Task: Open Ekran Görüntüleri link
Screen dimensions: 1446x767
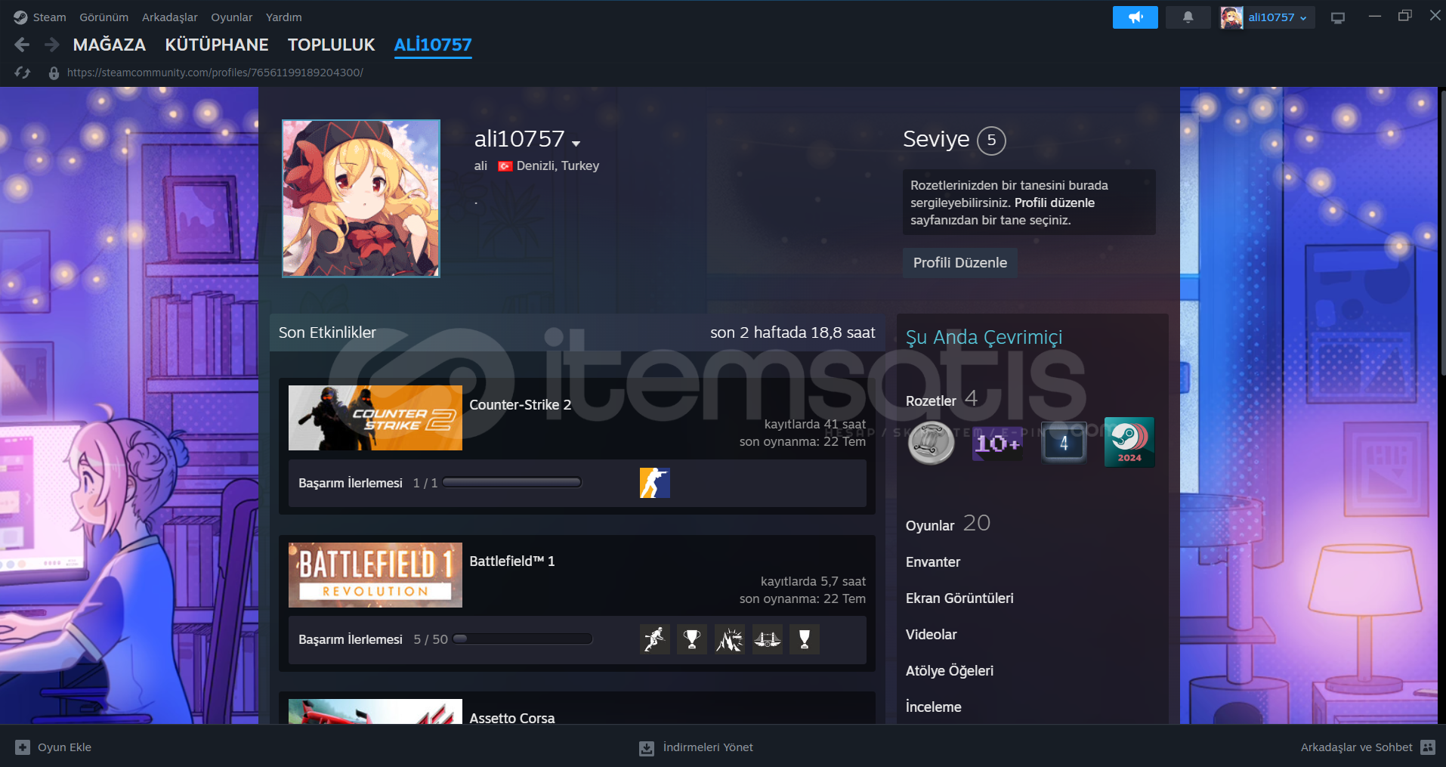Action: pyautogui.click(x=959, y=598)
